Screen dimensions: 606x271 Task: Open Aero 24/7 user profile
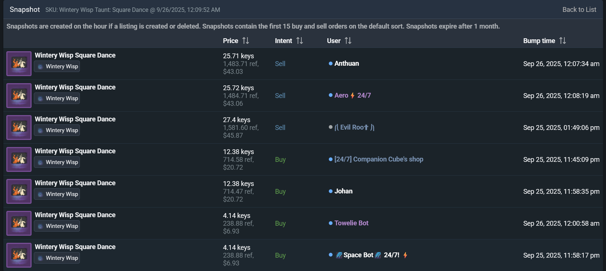(341, 95)
